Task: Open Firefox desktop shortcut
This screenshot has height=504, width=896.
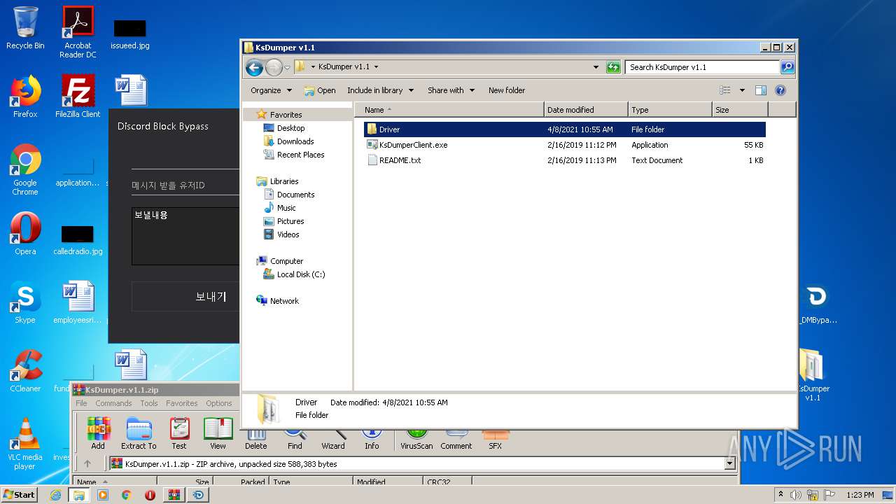Action: 25,97
